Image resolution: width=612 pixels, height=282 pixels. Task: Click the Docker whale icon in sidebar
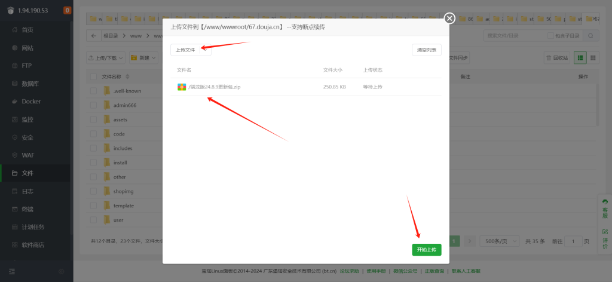[15, 102]
